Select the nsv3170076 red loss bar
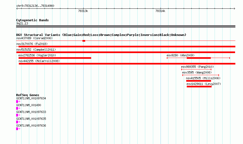The width and height of the screenshot is (243, 144). pos(127,47)
